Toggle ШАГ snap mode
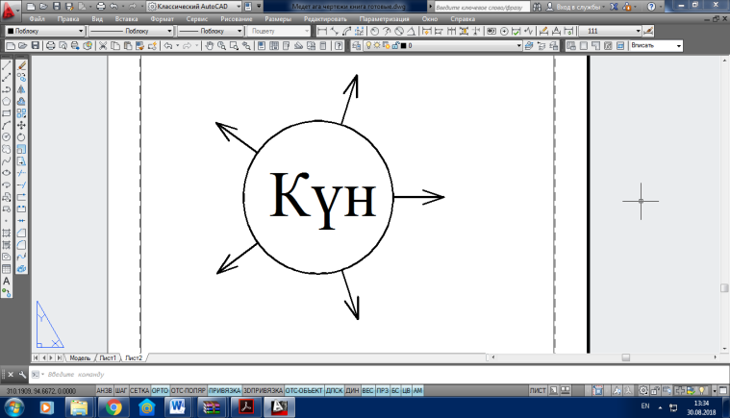The height and width of the screenshot is (418, 730). click(x=121, y=390)
